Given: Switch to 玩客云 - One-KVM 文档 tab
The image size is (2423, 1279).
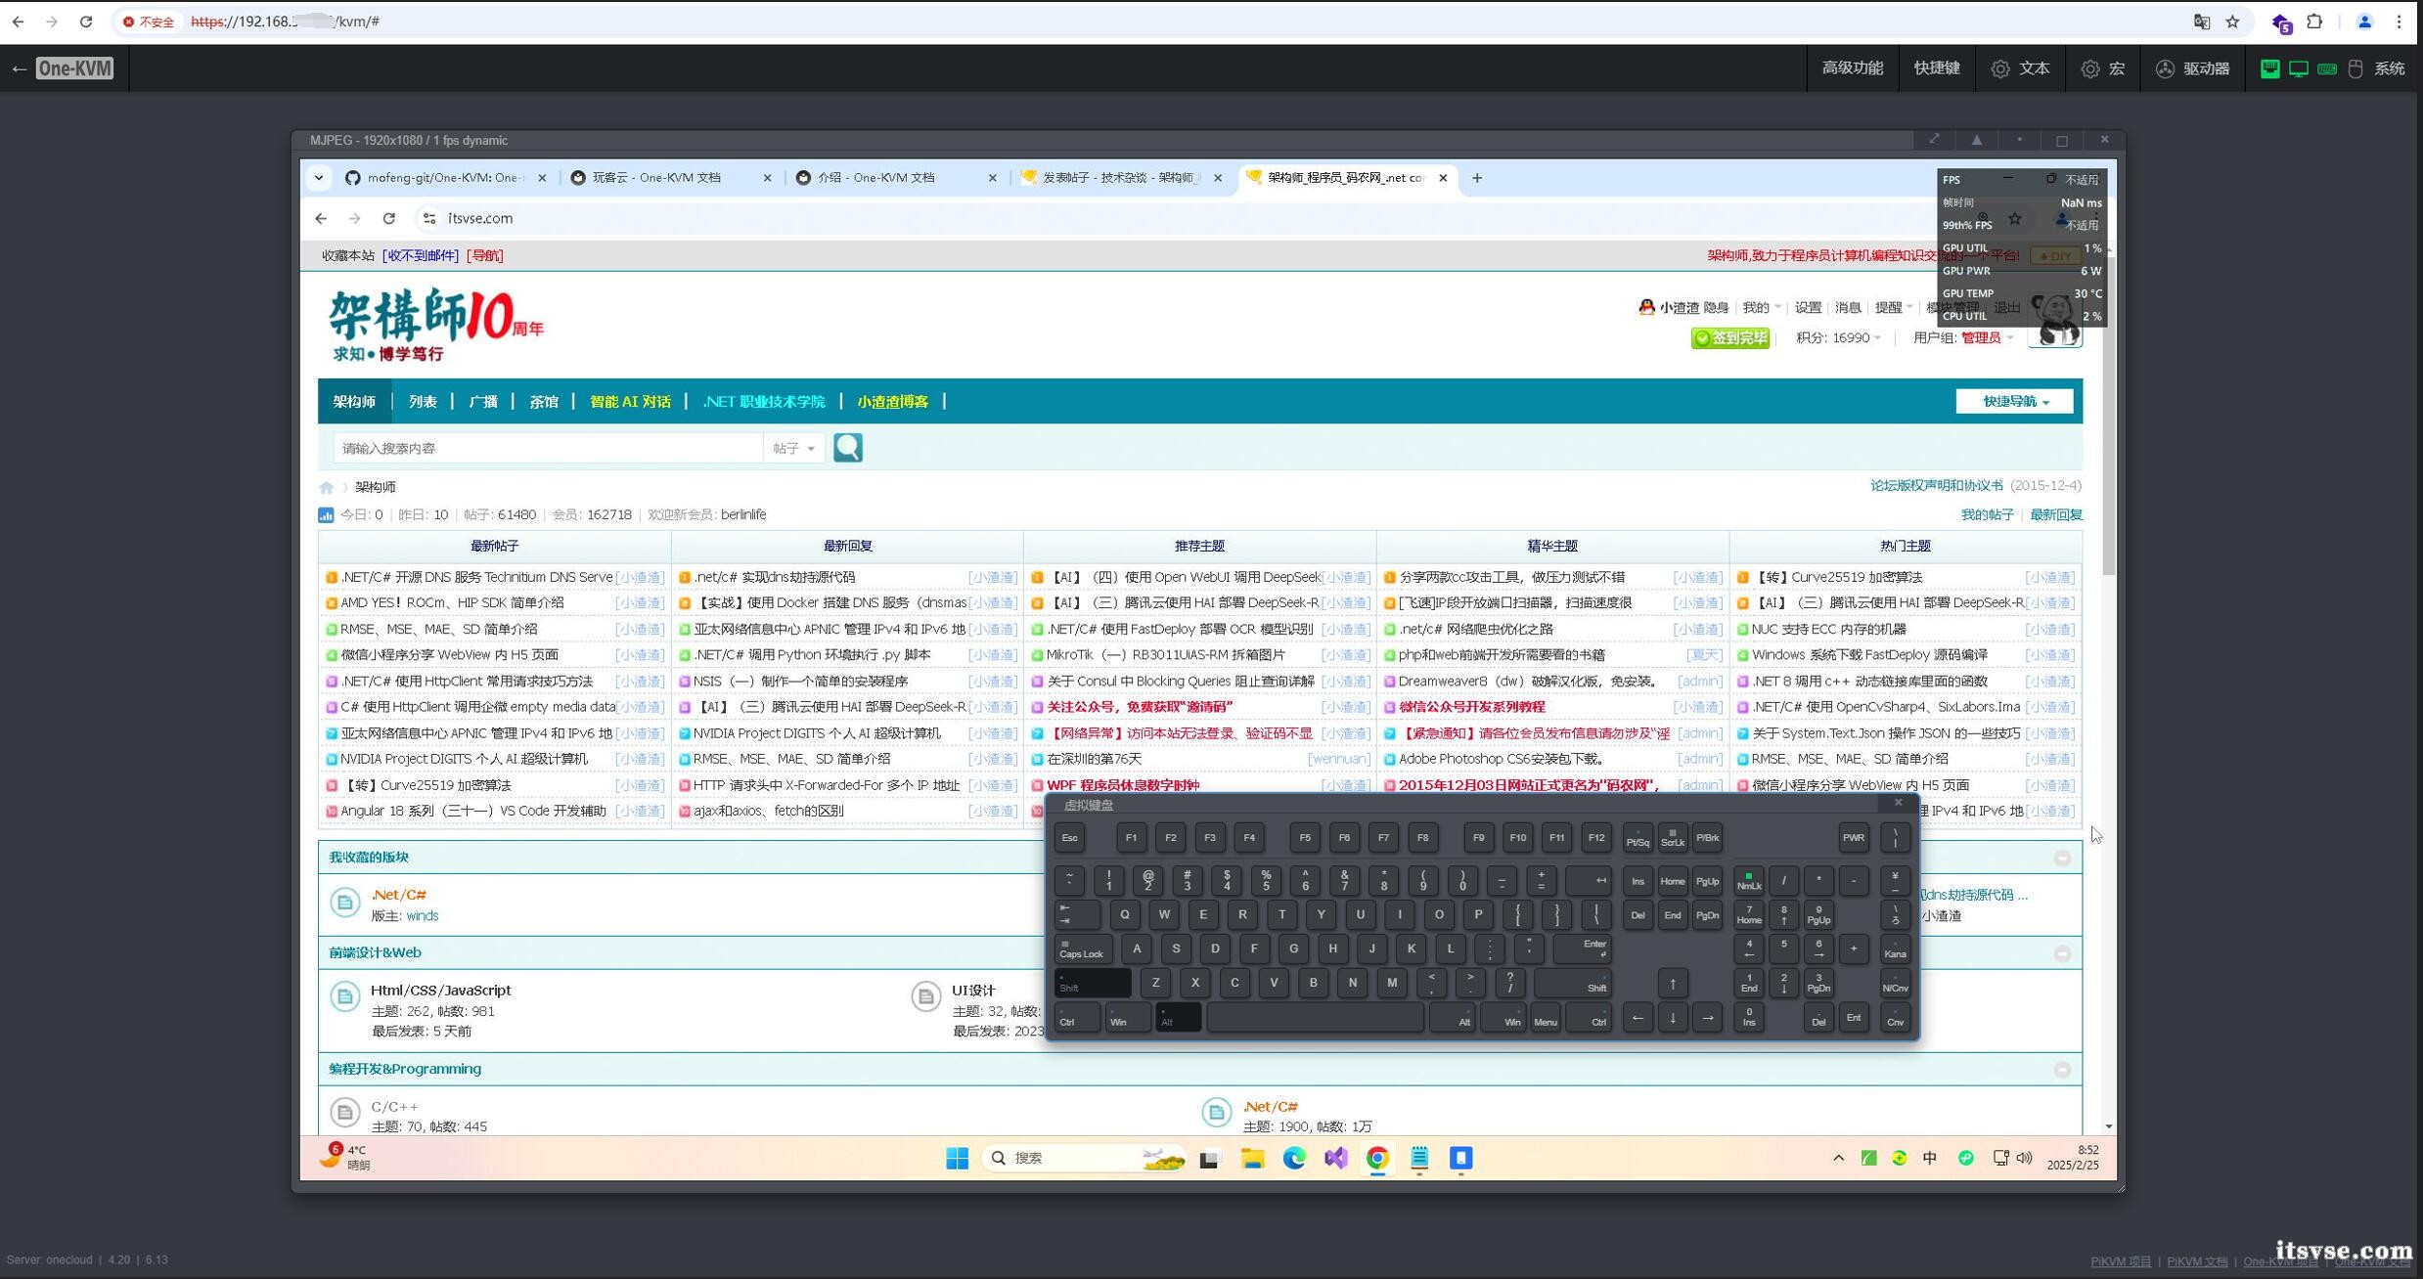Looking at the screenshot, I should click(671, 178).
